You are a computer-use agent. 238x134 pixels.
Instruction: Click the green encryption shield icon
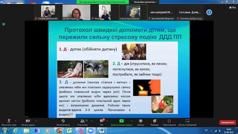4,24
